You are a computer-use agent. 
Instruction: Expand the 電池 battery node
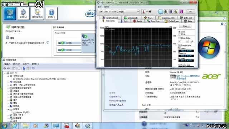pos(8,100)
